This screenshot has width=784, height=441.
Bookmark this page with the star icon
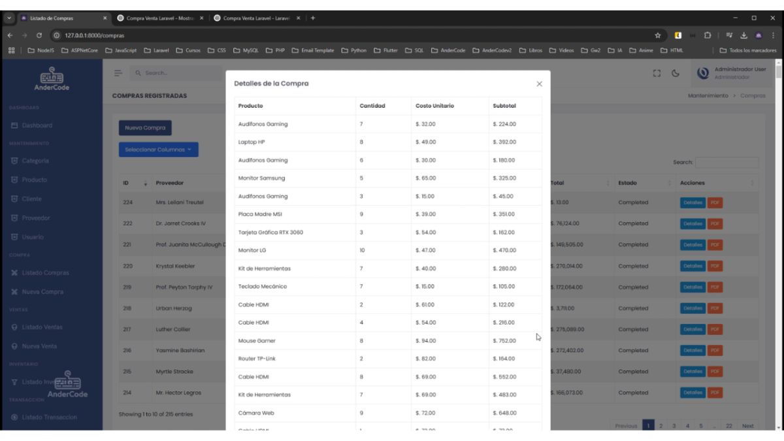click(658, 35)
